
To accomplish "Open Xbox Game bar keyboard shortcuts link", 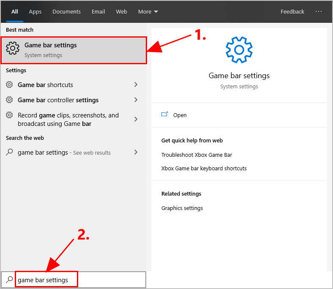I will pyautogui.click(x=204, y=169).
